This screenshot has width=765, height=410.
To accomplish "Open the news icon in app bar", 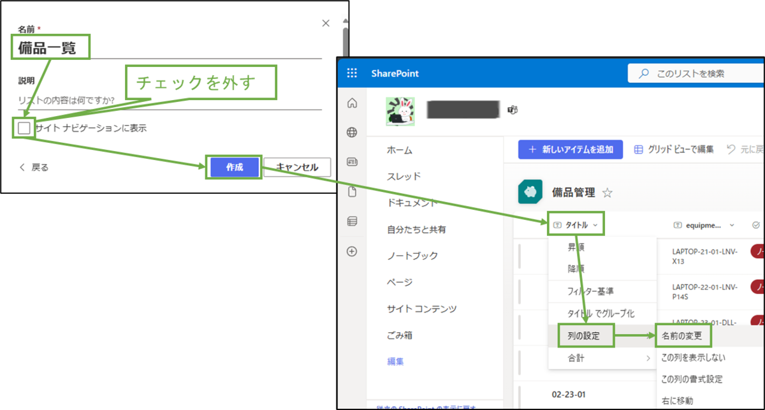I will click(352, 162).
